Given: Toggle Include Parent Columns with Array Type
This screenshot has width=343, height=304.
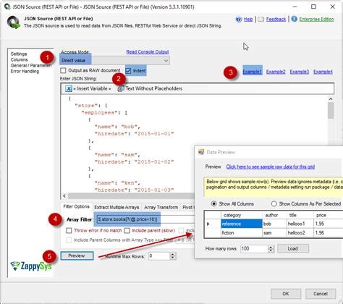Looking at the screenshot, I should pyautogui.click(x=69, y=240).
